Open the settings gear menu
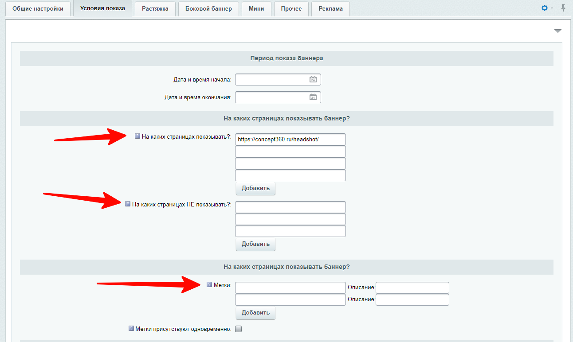Image resolution: width=573 pixels, height=342 pixels. pyautogui.click(x=545, y=8)
